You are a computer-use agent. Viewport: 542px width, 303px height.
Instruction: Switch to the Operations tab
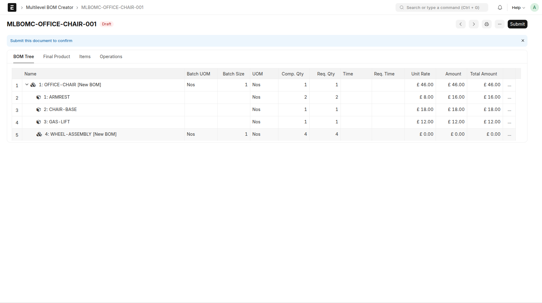coord(111,57)
